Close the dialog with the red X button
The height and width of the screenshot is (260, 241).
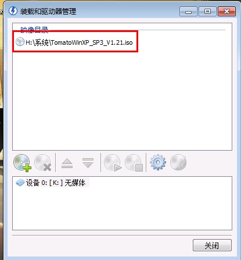point(227,12)
